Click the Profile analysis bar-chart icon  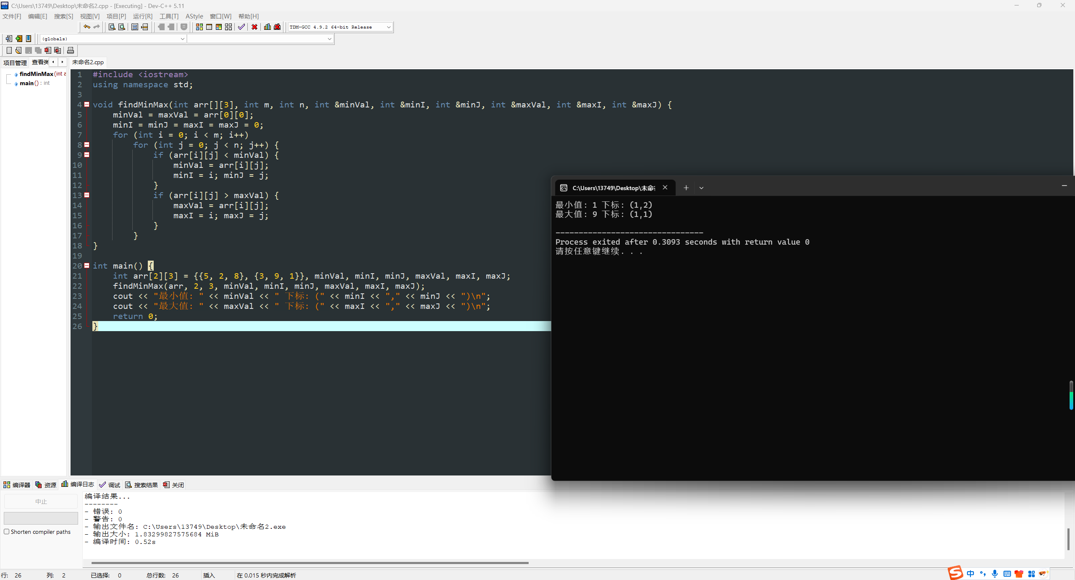pos(267,27)
